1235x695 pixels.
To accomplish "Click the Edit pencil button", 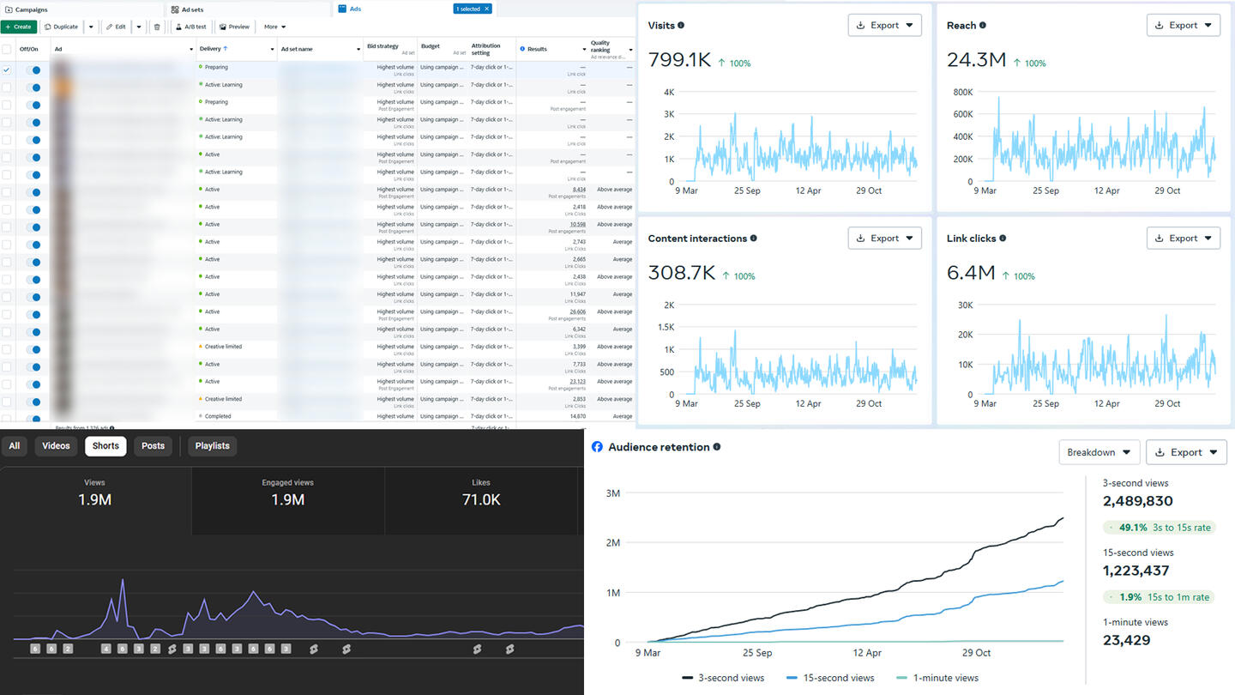I will [x=116, y=27].
